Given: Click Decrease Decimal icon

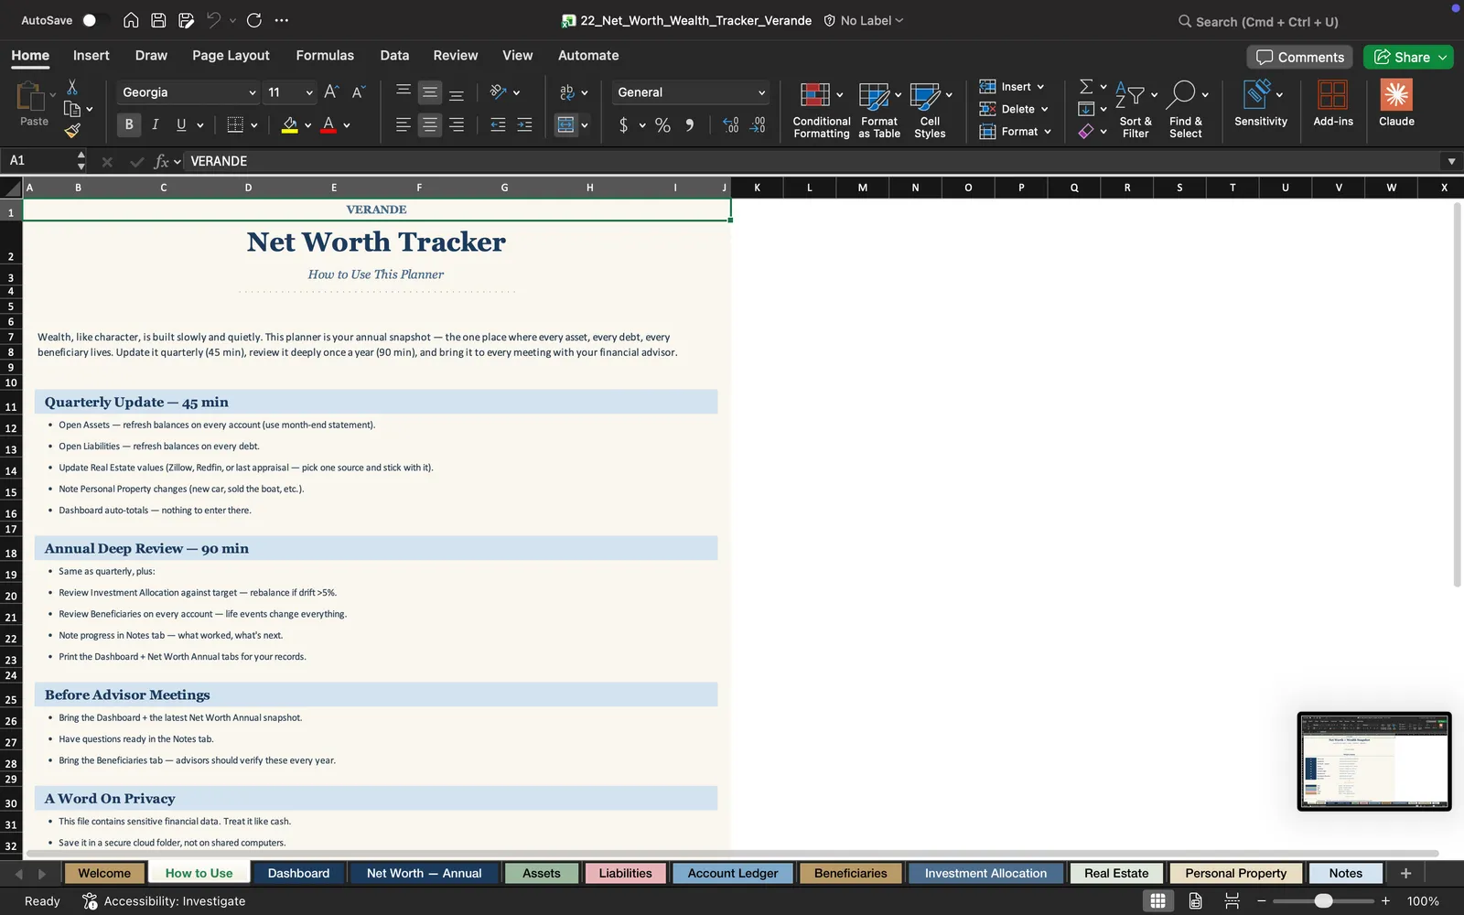Looking at the screenshot, I should point(758,125).
